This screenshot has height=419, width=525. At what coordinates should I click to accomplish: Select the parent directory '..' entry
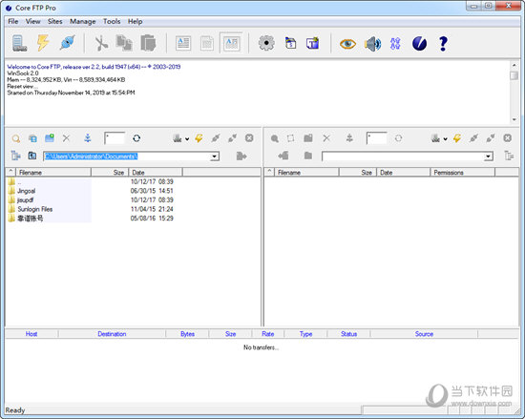(19, 181)
